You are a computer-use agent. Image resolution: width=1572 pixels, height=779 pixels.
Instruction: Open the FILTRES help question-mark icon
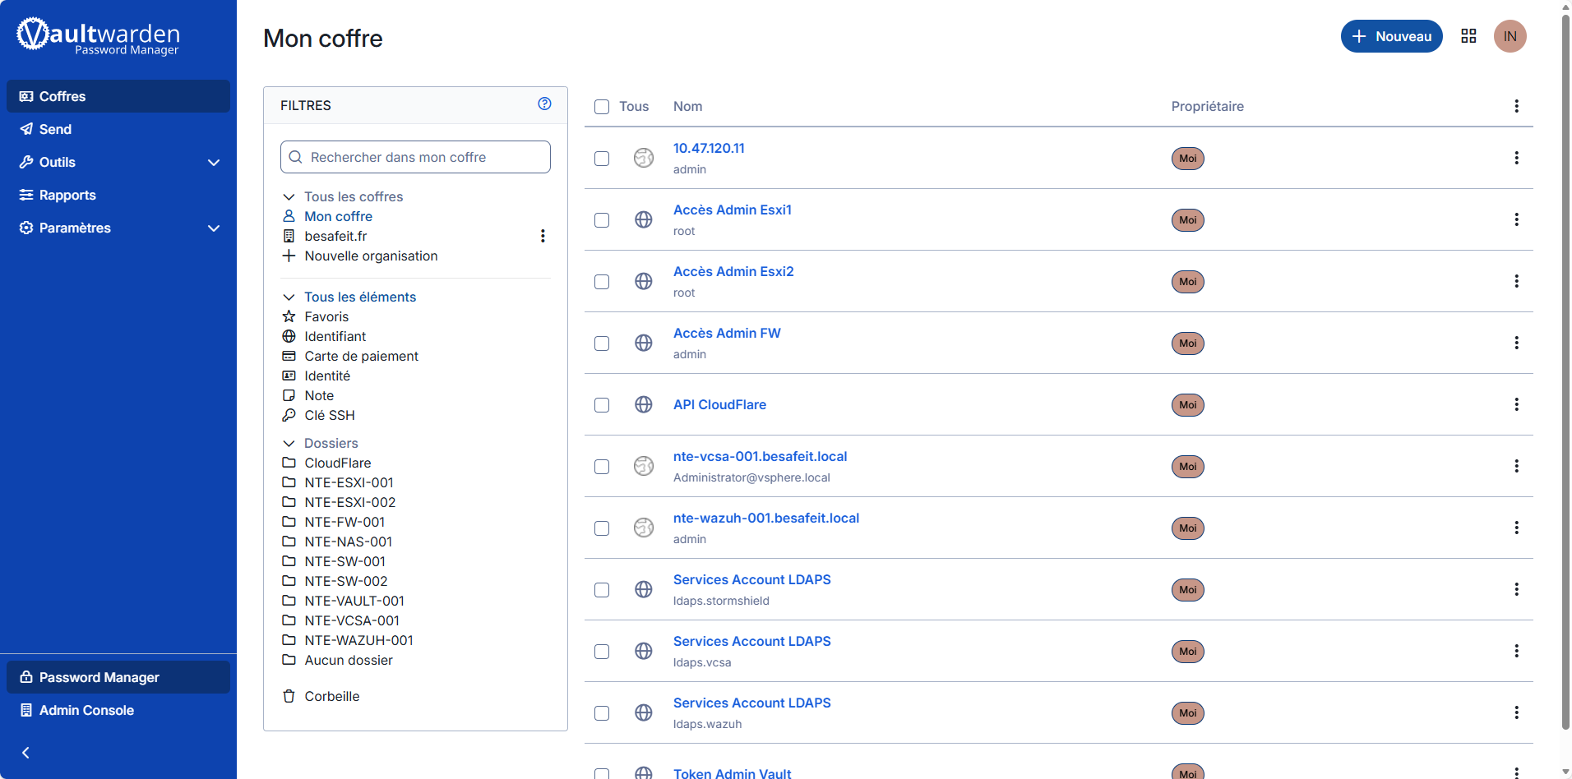[x=544, y=104]
